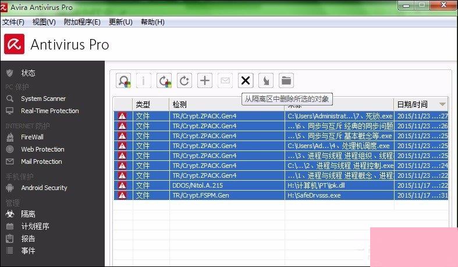Open the 帮助(H) menu

tap(152, 22)
